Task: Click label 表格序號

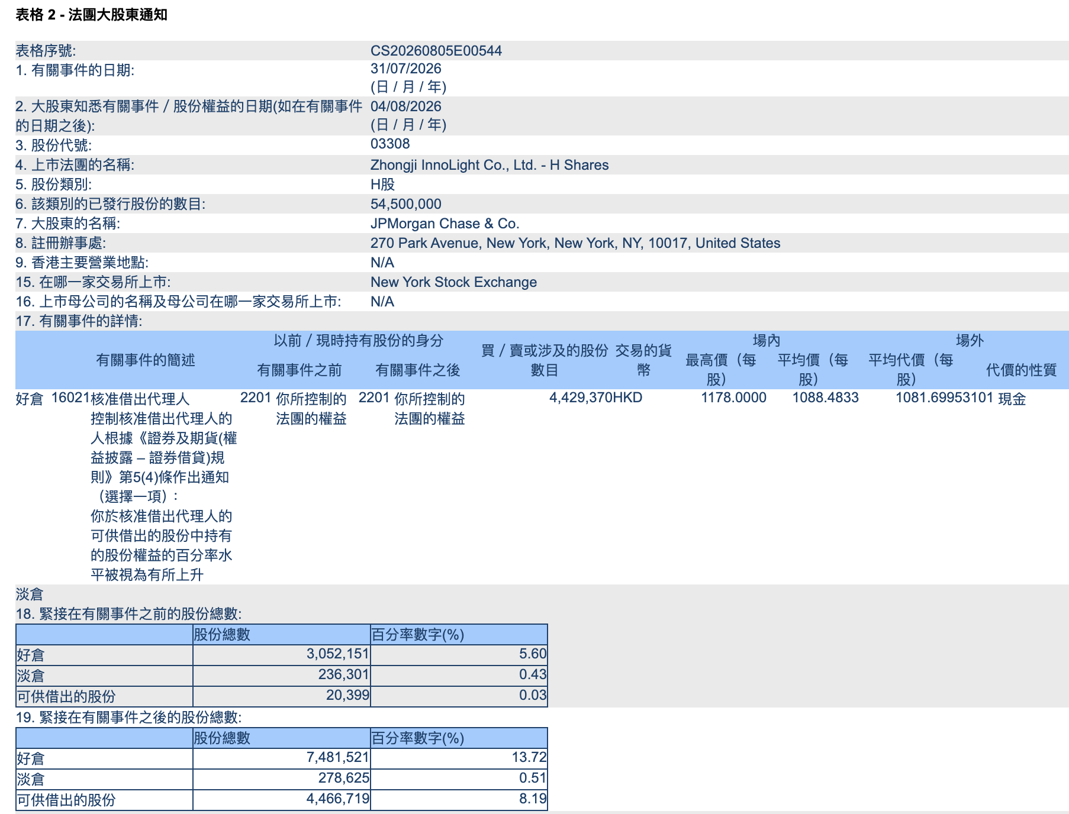Action: [46, 51]
